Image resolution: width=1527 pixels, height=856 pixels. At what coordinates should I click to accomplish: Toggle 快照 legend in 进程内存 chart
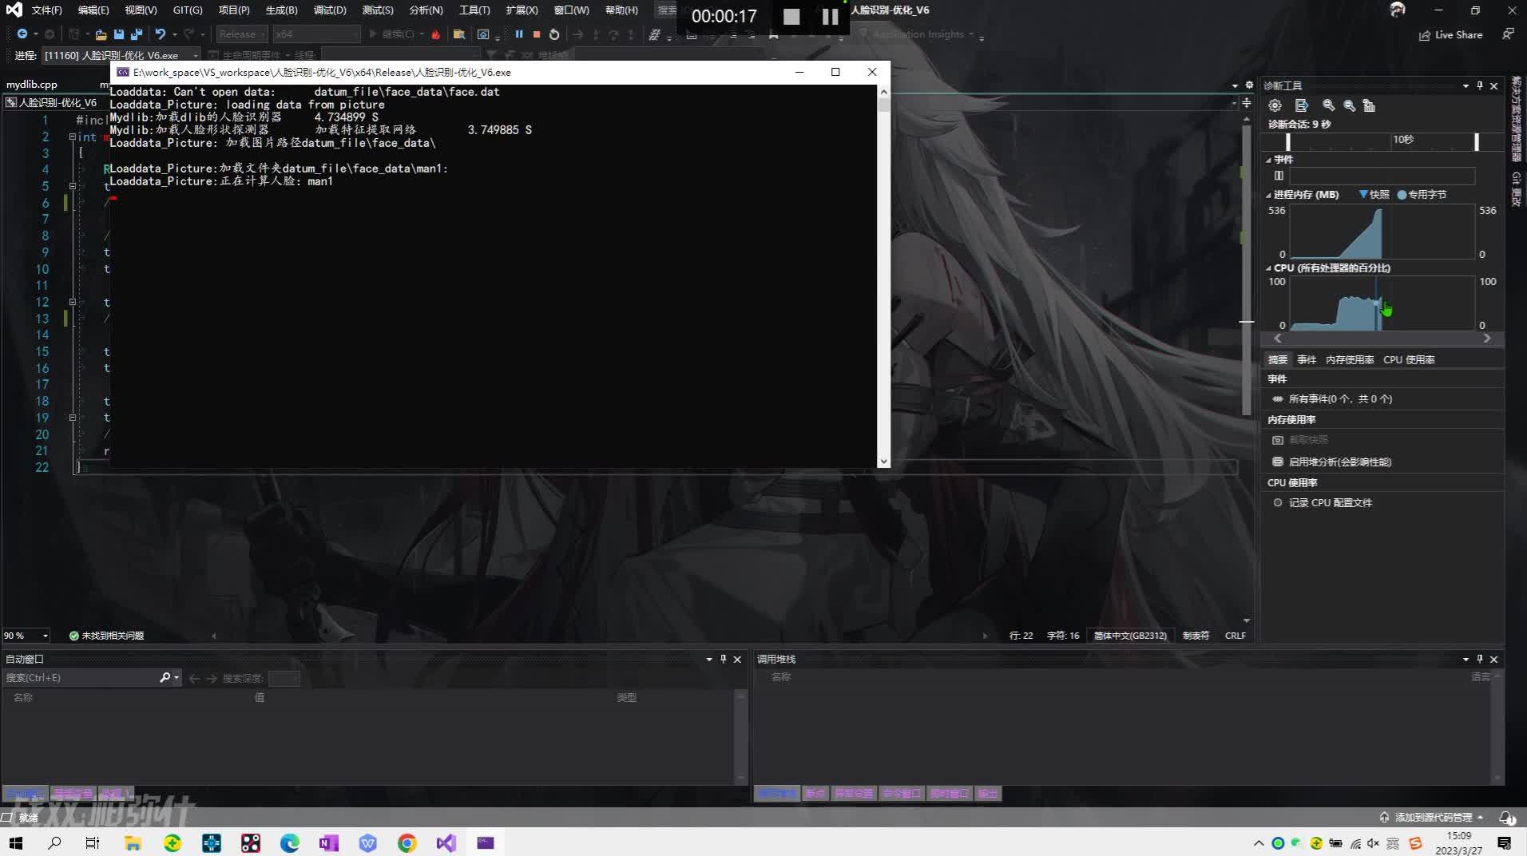[x=1376, y=194]
